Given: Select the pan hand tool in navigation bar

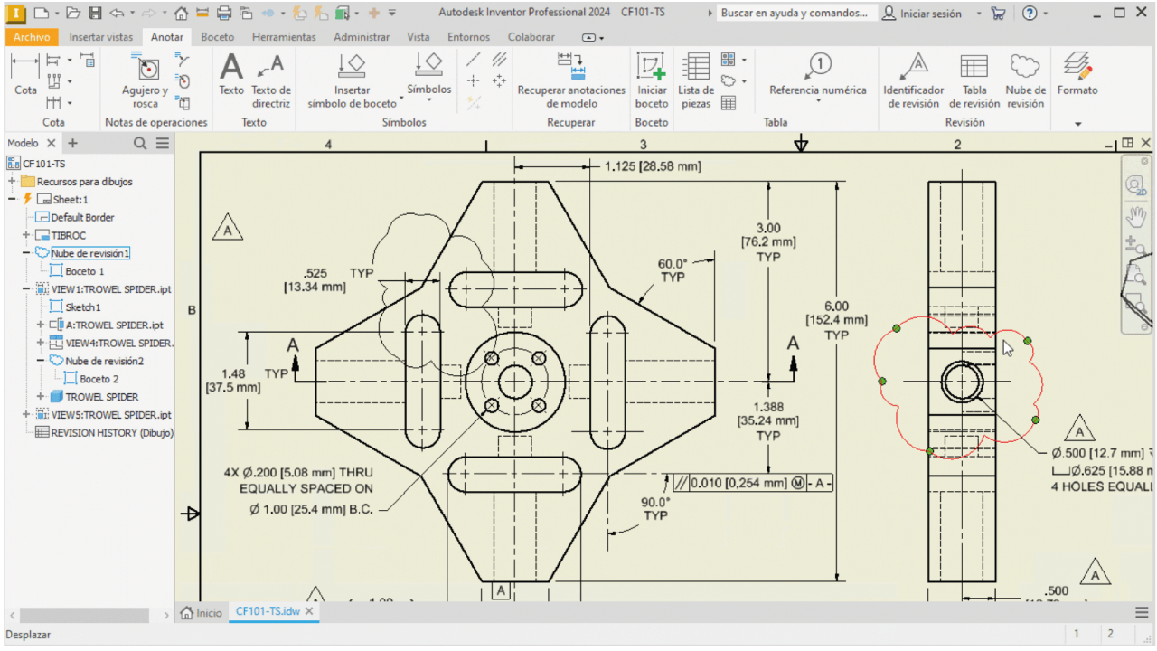Looking at the screenshot, I should pyautogui.click(x=1136, y=216).
